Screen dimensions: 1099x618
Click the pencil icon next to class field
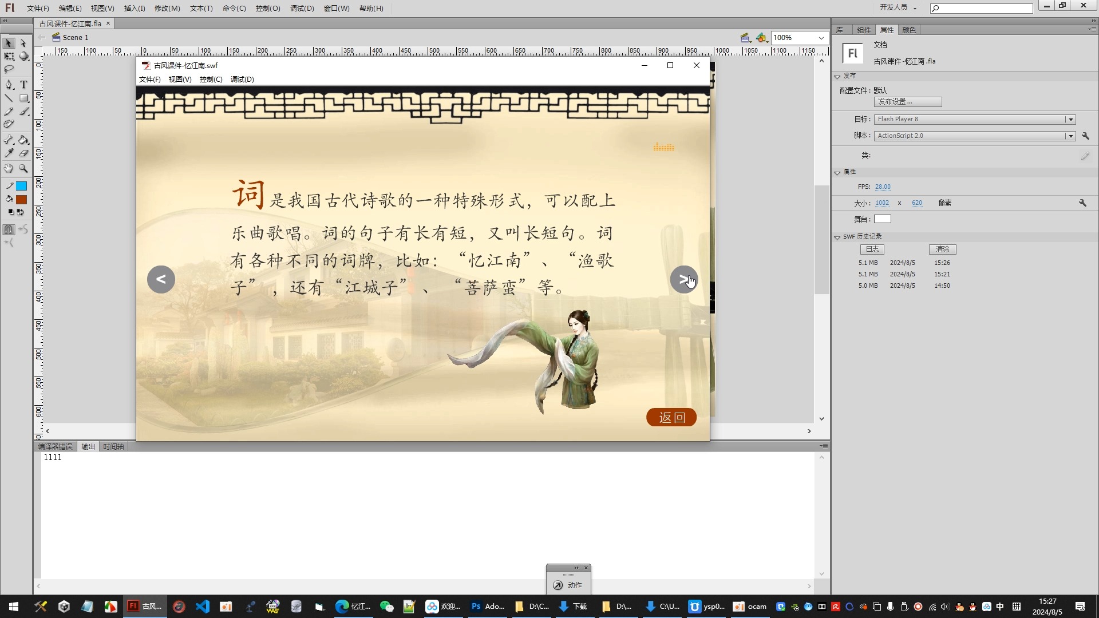pos(1085,156)
